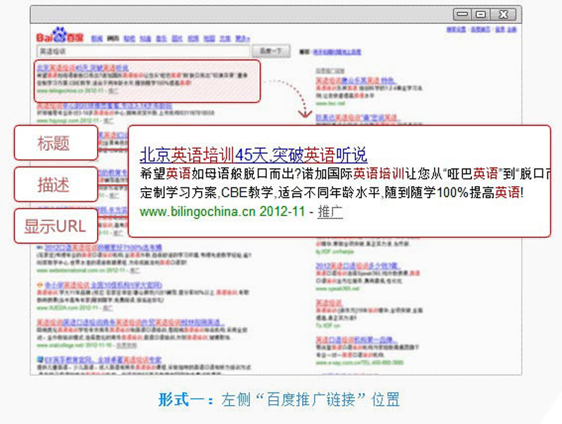Click 推广 link beside www.XUEDA.com
This screenshot has height=424, width=562.
coord(107,307)
